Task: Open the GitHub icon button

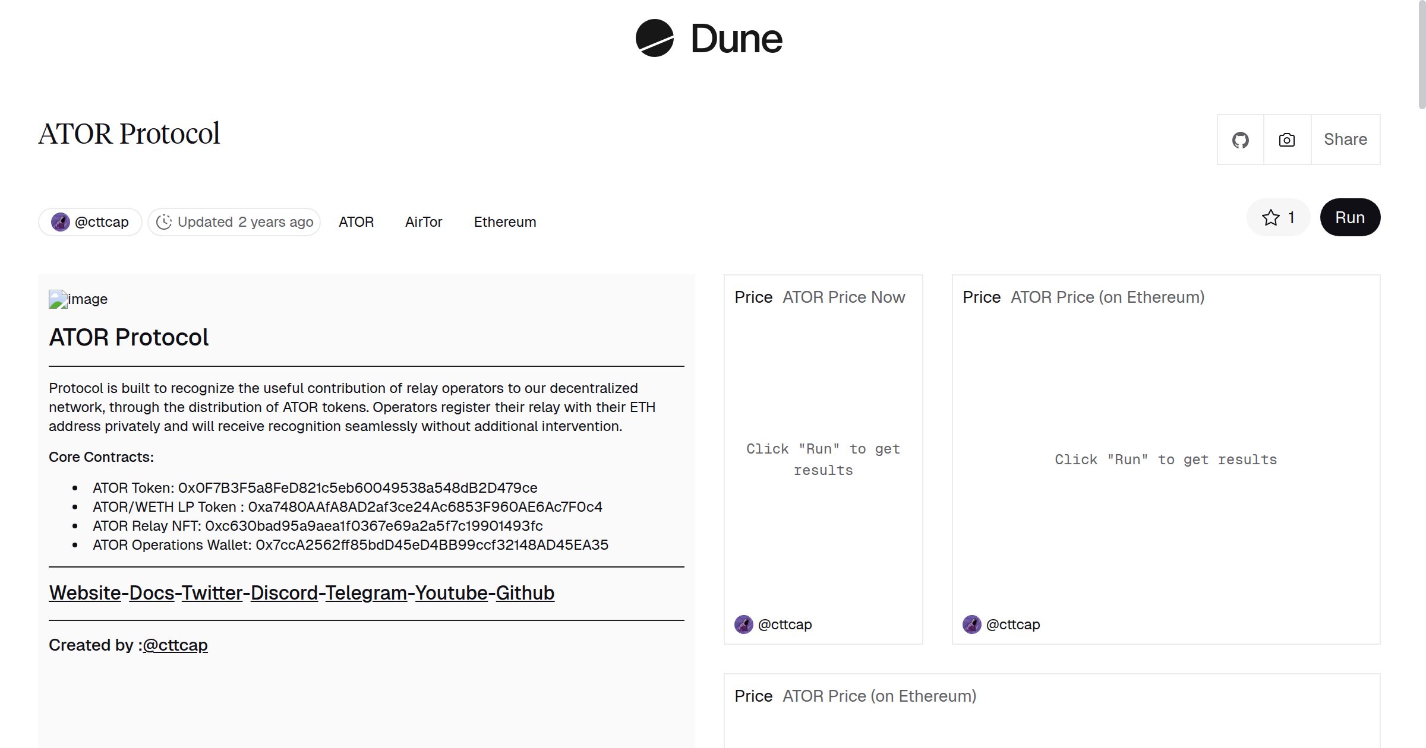Action: [1240, 140]
